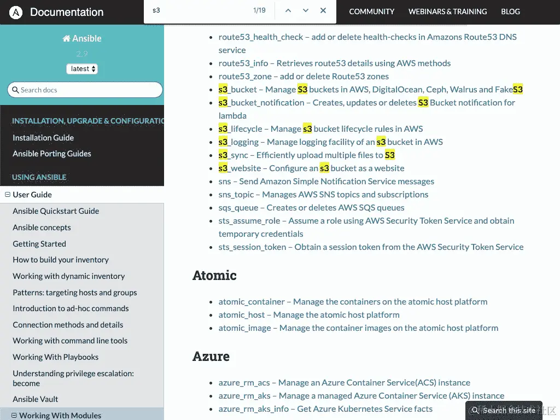Click the Atomic section heading
This screenshot has width=560, height=420.
pos(214,276)
